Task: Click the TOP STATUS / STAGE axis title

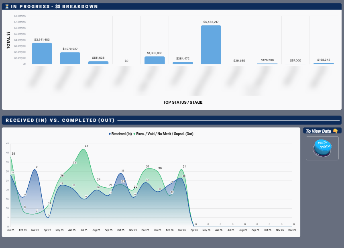Action: coord(183,102)
